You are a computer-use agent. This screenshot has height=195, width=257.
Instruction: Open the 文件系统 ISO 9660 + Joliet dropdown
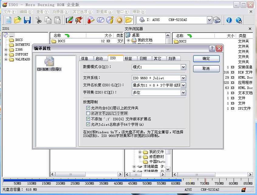pyautogui.click(x=183, y=78)
